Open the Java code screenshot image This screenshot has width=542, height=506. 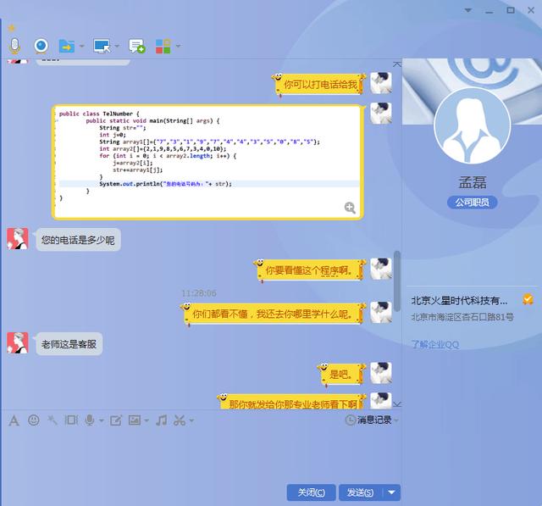click(207, 162)
